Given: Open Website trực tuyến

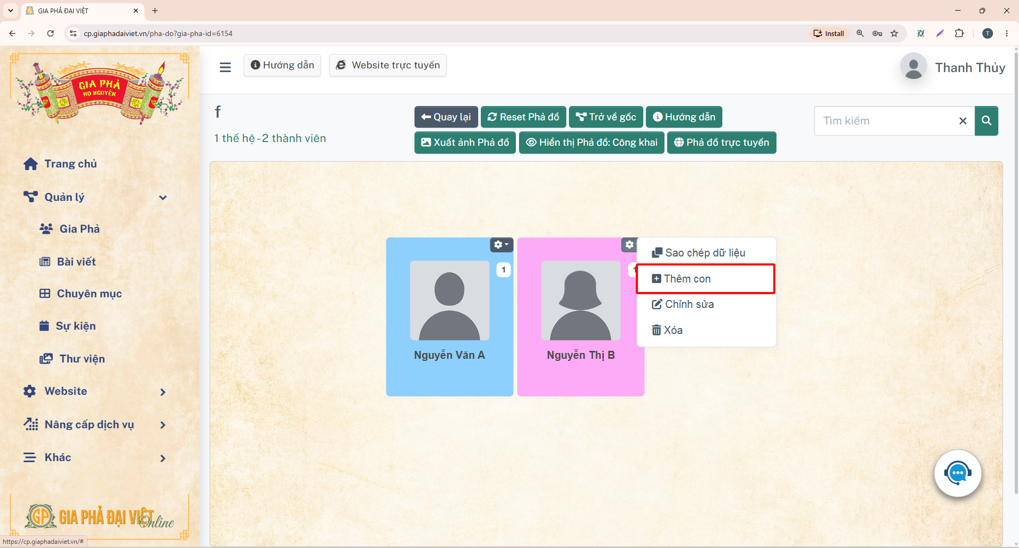Looking at the screenshot, I should (388, 65).
